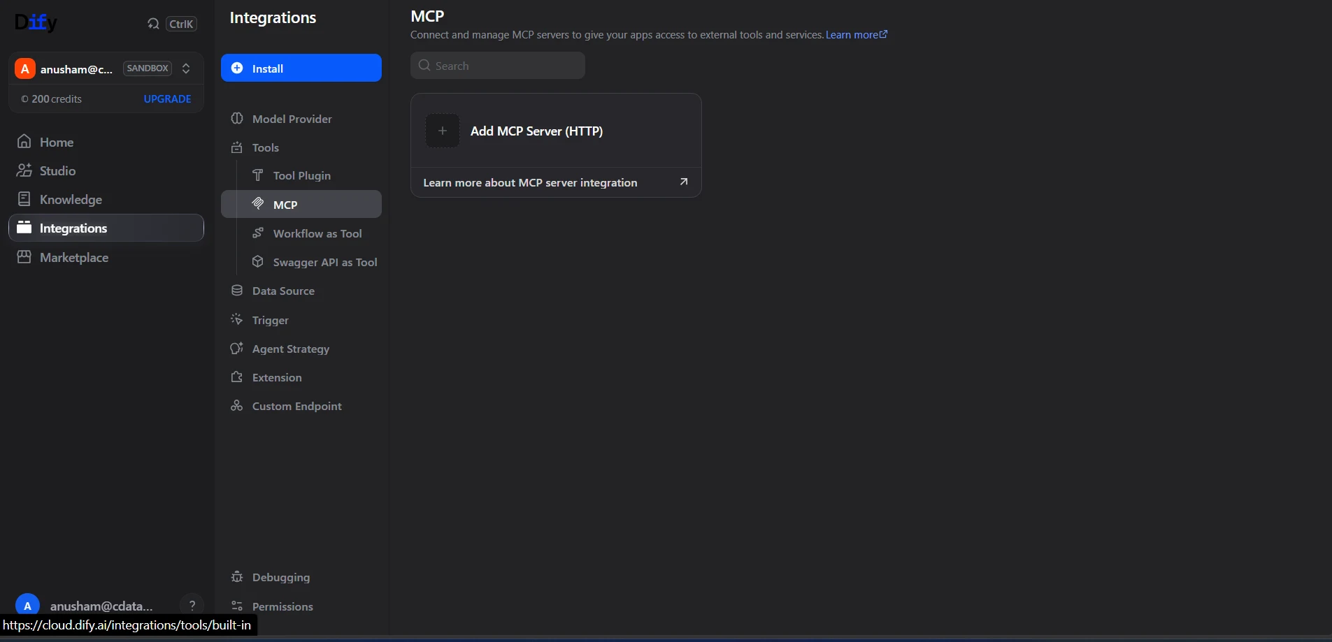Click the Home house icon
Screen dimensions: 1332x642
coord(24,142)
